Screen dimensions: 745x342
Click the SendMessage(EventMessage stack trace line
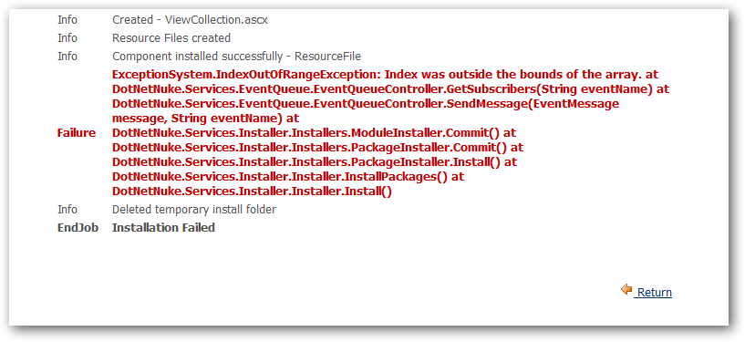click(x=366, y=104)
